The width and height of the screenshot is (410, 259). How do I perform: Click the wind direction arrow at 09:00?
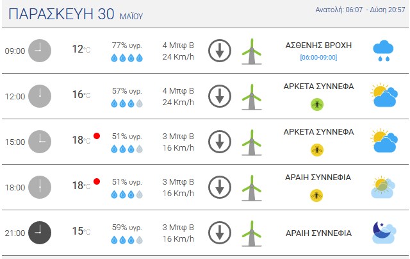pos(220,51)
